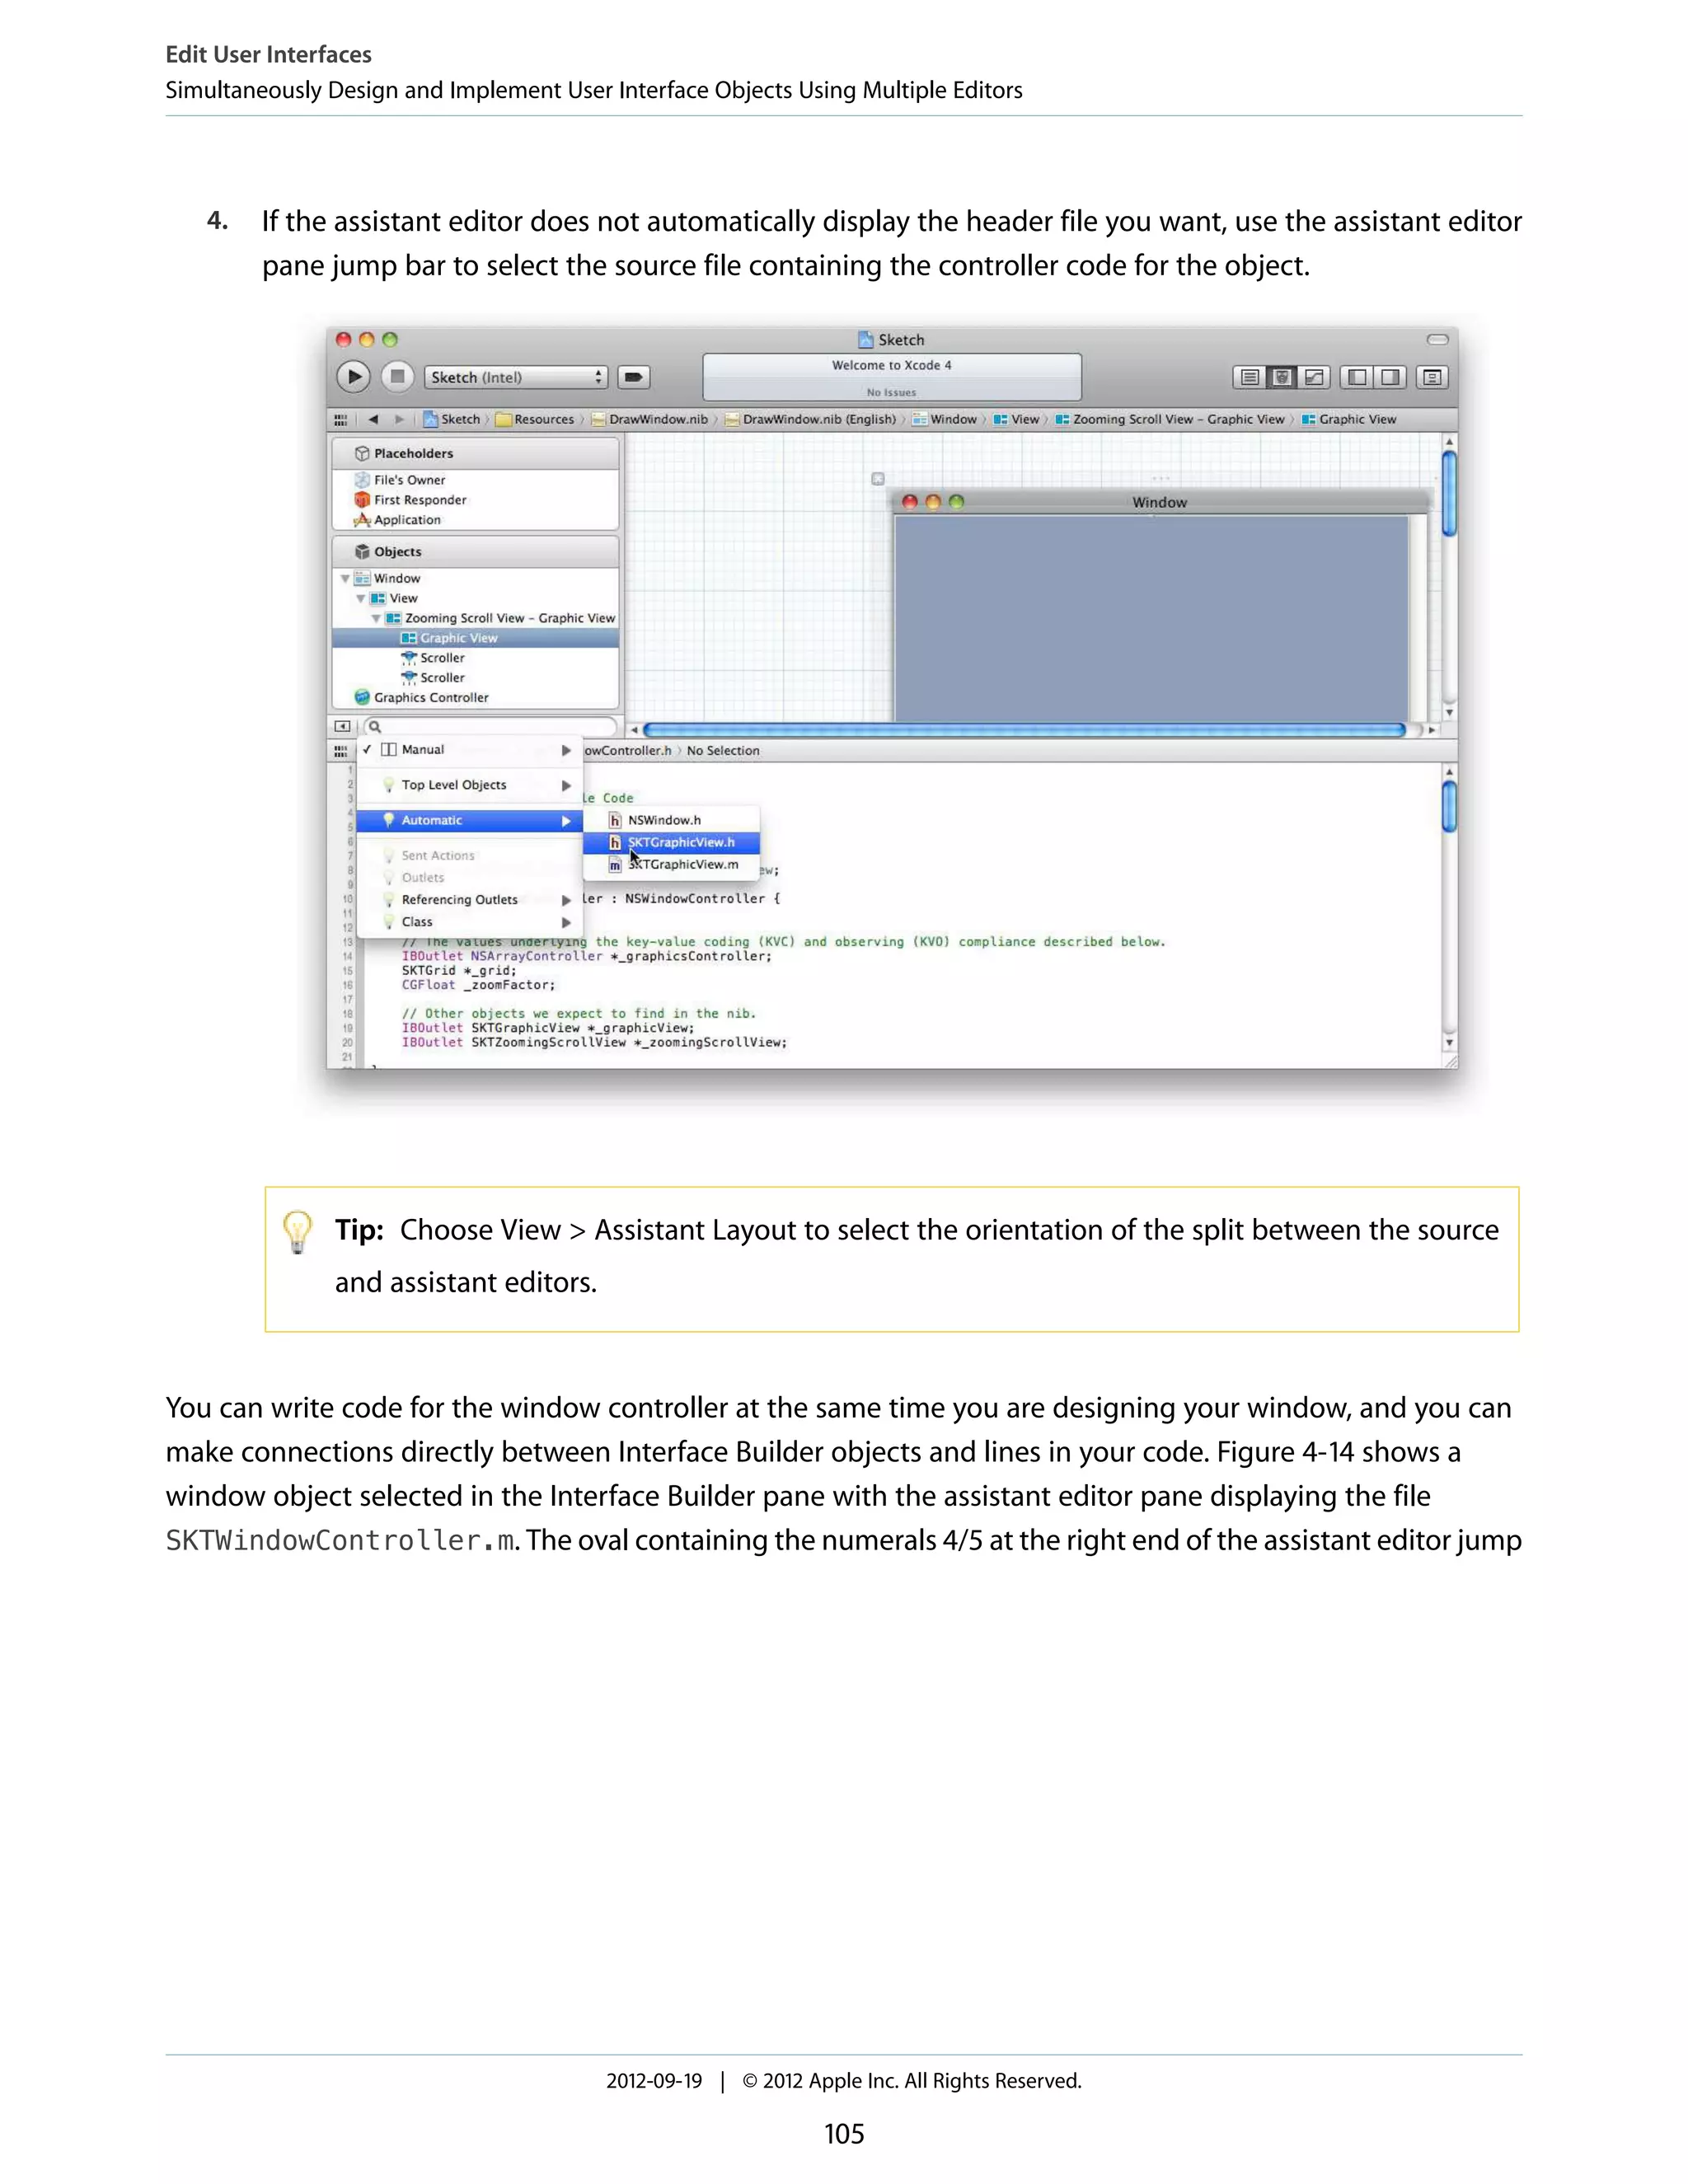Open related files grid icon in top jump bar
This screenshot has width=1688, height=2184.
coord(341,420)
